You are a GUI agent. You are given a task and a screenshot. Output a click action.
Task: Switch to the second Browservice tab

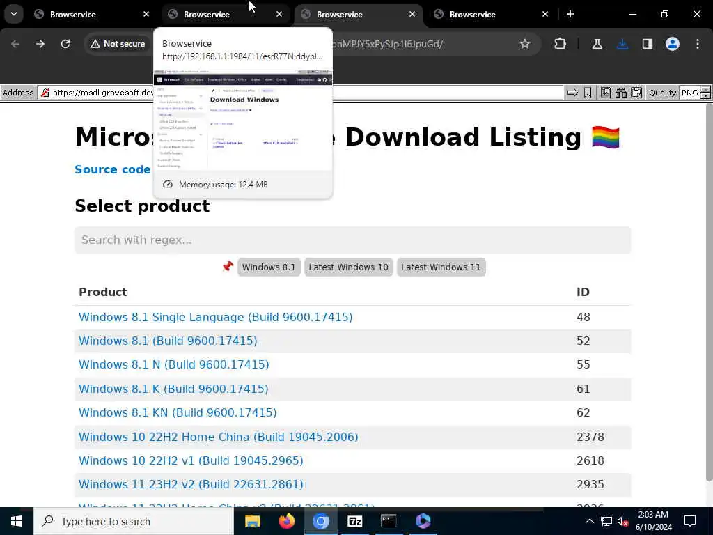pyautogui.click(x=225, y=15)
